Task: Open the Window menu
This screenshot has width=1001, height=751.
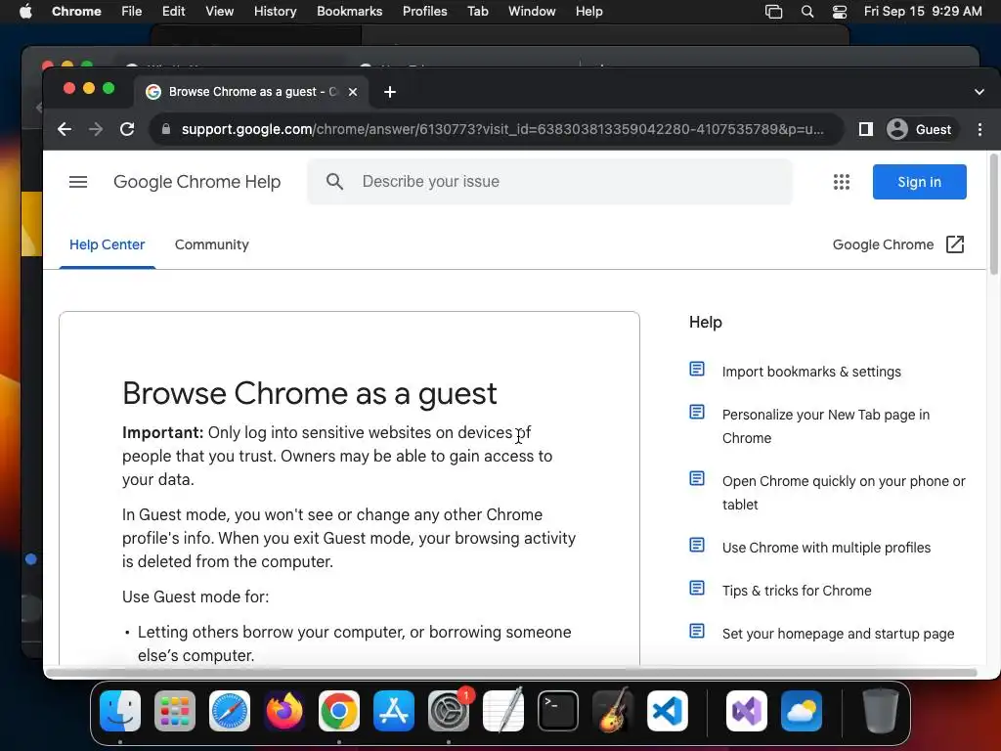Action: point(532,12)
